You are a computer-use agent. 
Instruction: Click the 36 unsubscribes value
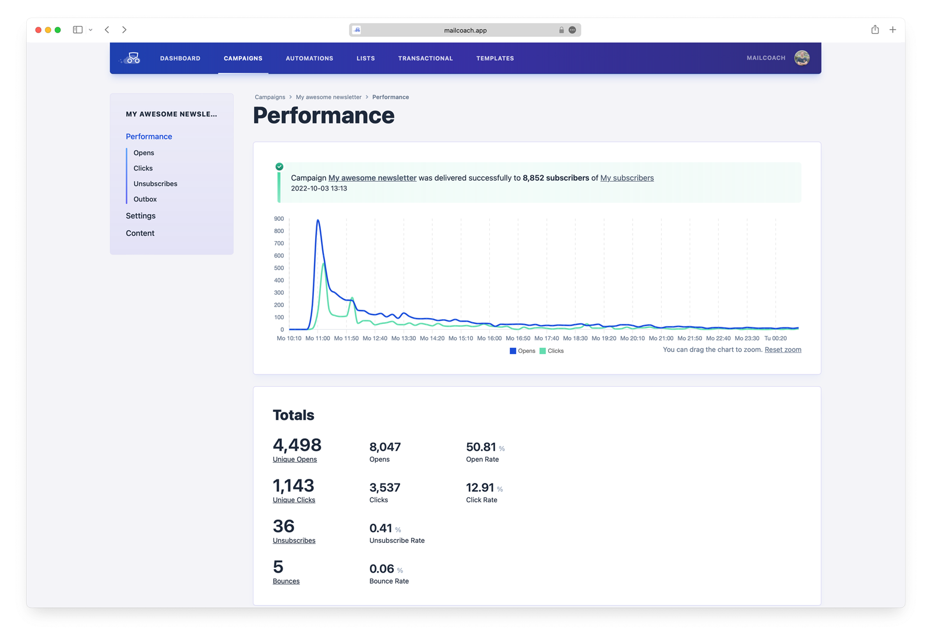click(x=284, y=526)
